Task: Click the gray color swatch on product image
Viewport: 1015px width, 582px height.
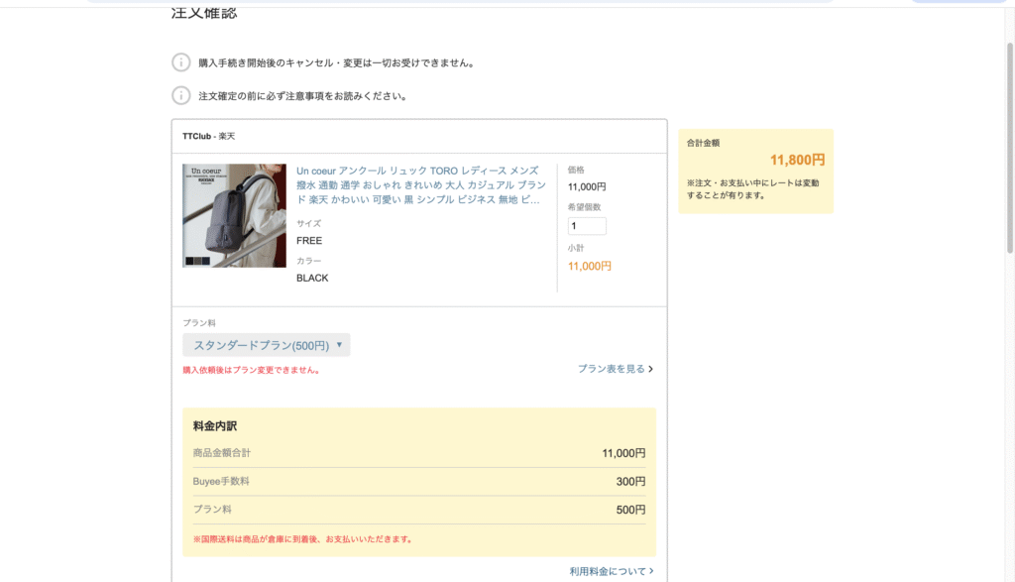Action: click(198, 262)
